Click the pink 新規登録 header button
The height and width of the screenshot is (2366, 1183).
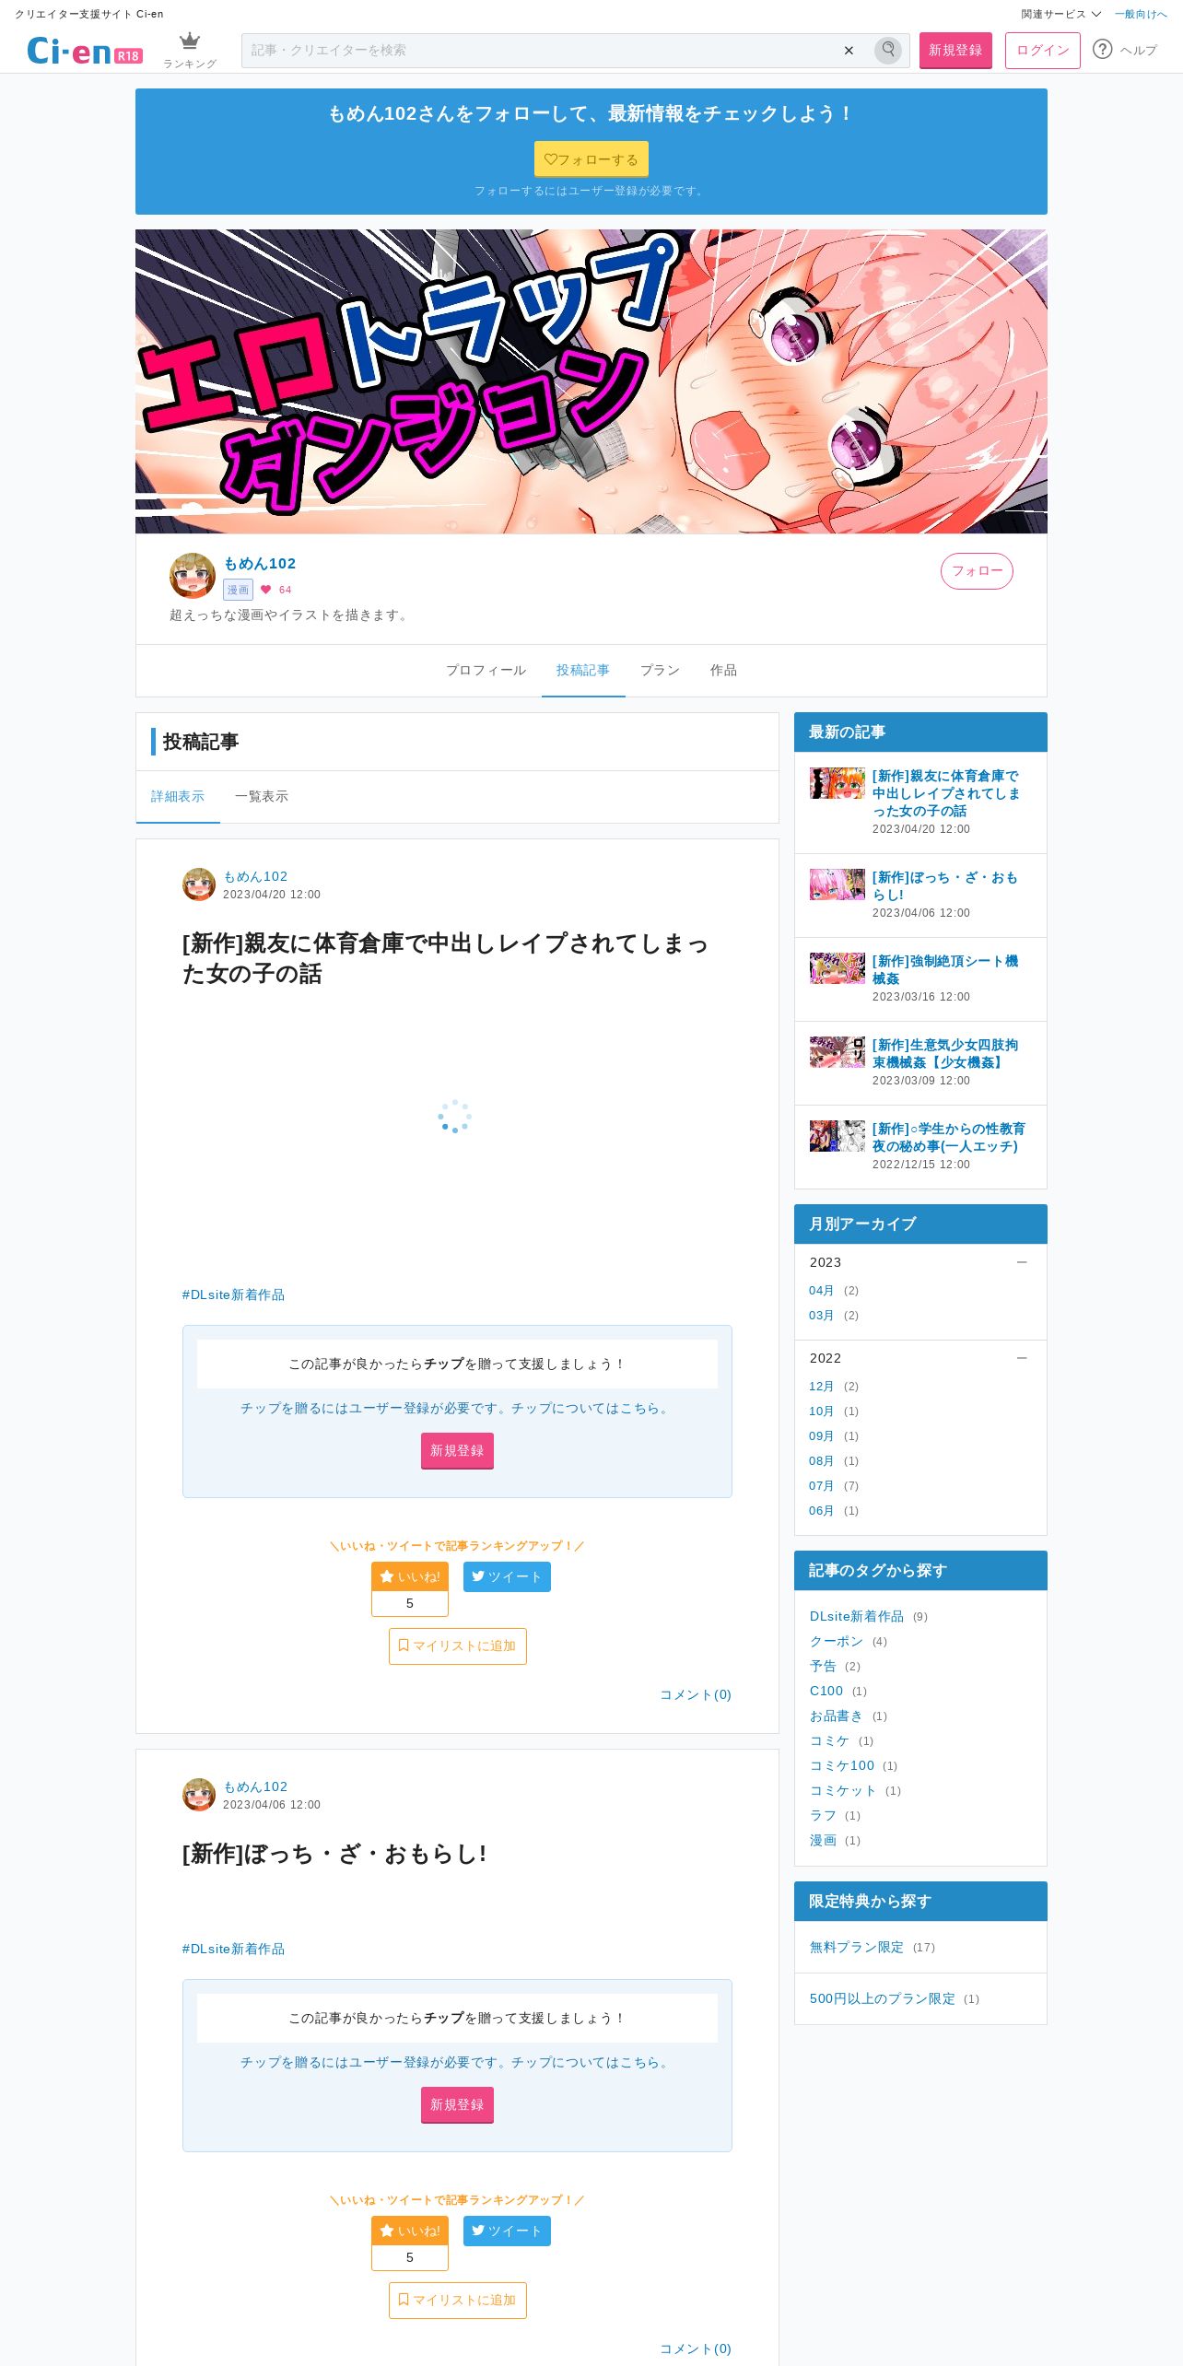pyautogui.click(x=955, y=51)
